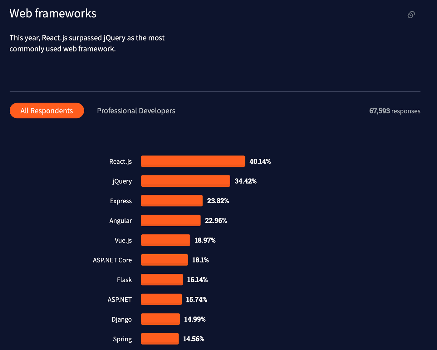Select the Web frameworks heading
Viewport: 437px width, 350px height.
(x=53, y=13)
